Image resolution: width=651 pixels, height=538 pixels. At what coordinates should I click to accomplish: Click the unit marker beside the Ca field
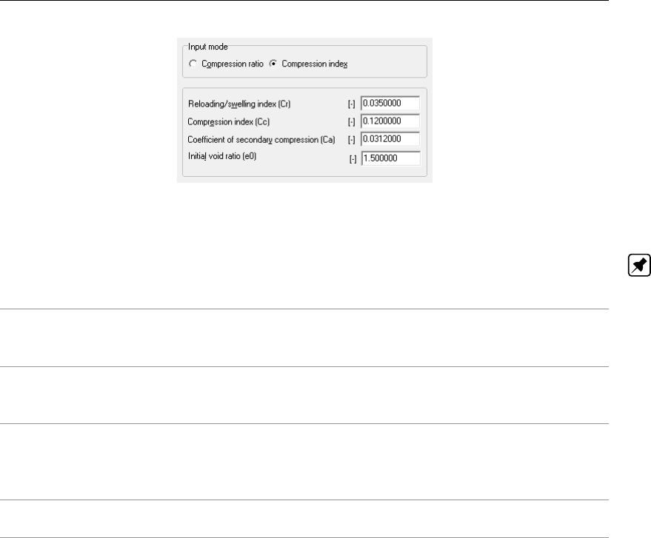[x=352, y=139]
